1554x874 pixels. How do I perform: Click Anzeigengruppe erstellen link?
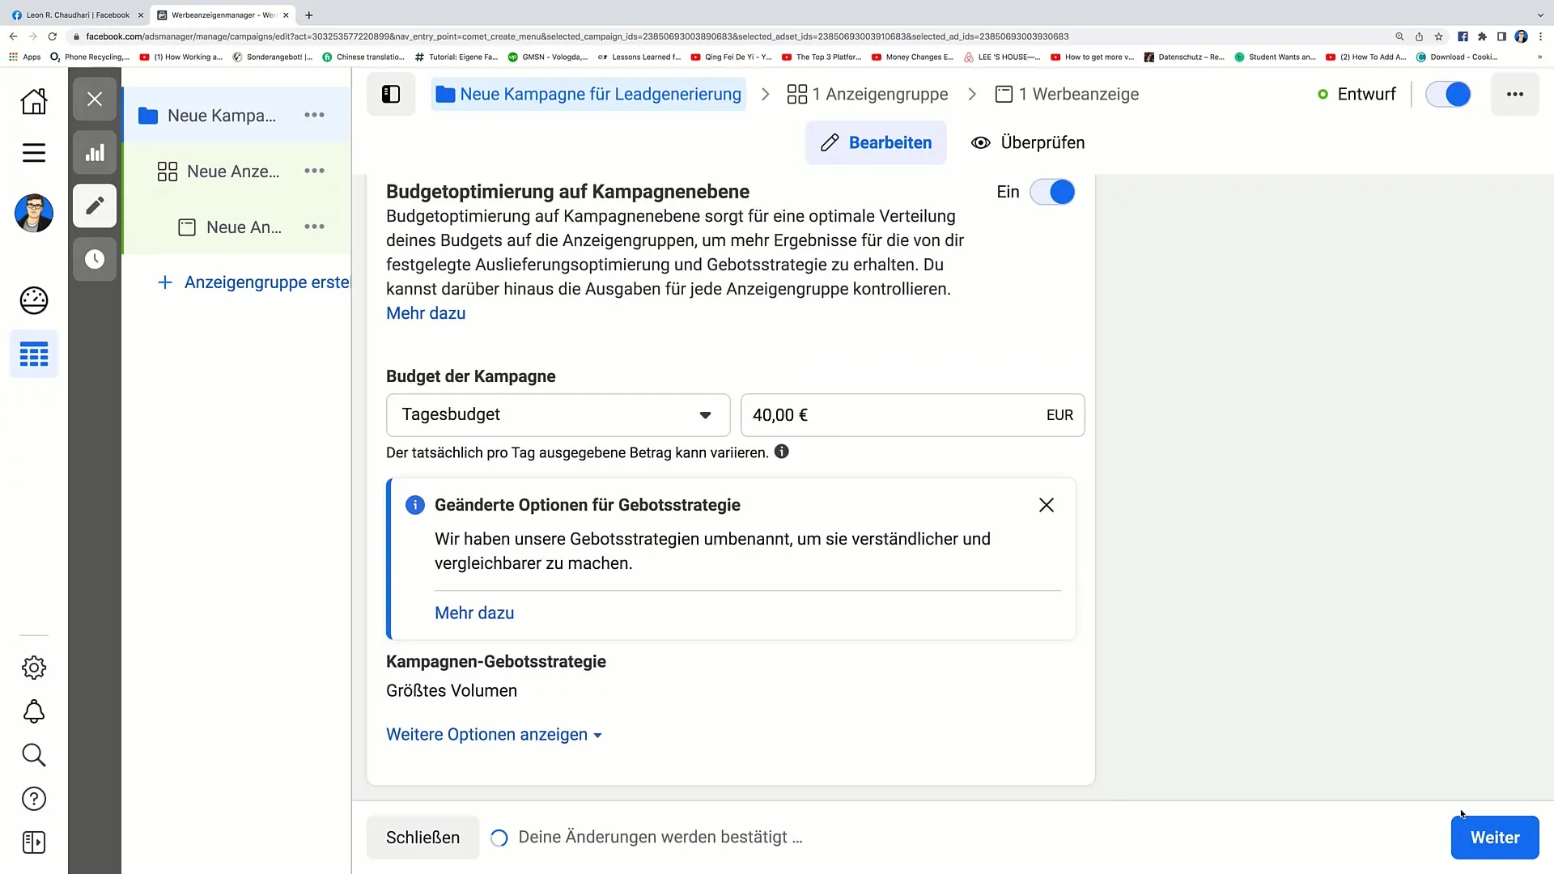[254, 282]
